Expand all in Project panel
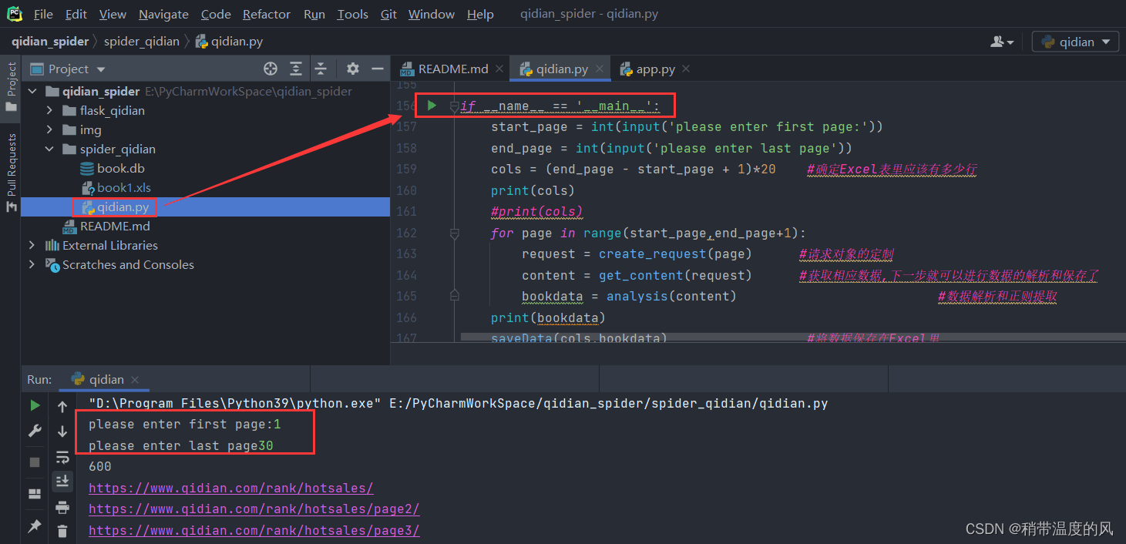The height and width of the screenshot is (544, 1126). tap(296, 69)
